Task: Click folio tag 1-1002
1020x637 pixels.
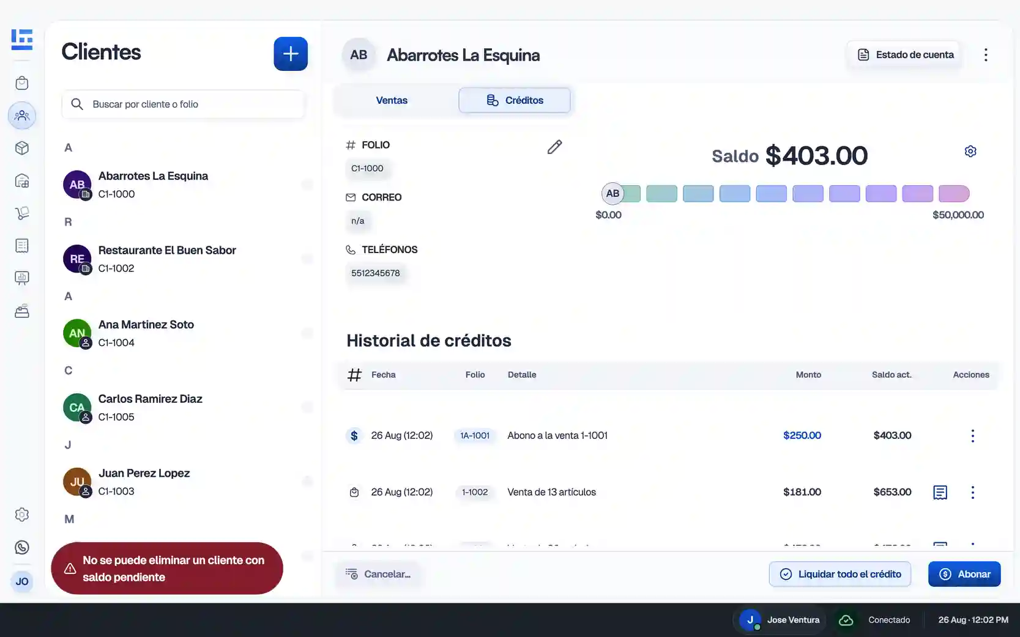Action: [475, 492]
